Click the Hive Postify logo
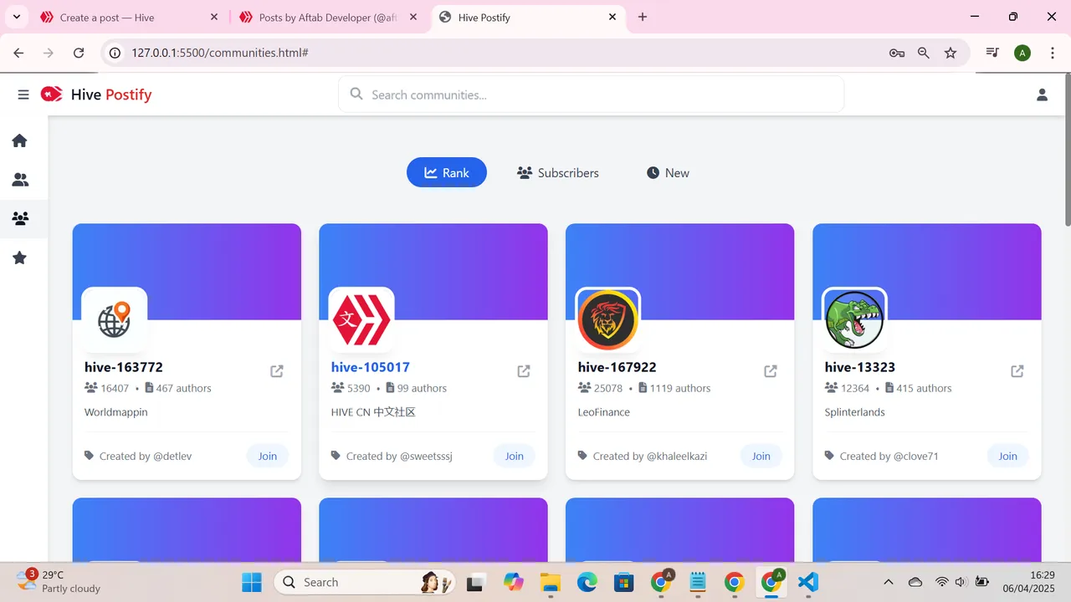Viewport: 1071px width, 602px height. coord(96,94)
